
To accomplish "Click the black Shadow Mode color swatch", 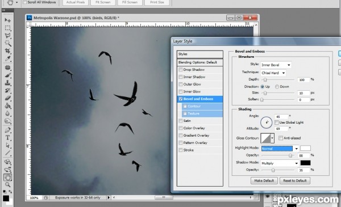I will pos(305,163).
